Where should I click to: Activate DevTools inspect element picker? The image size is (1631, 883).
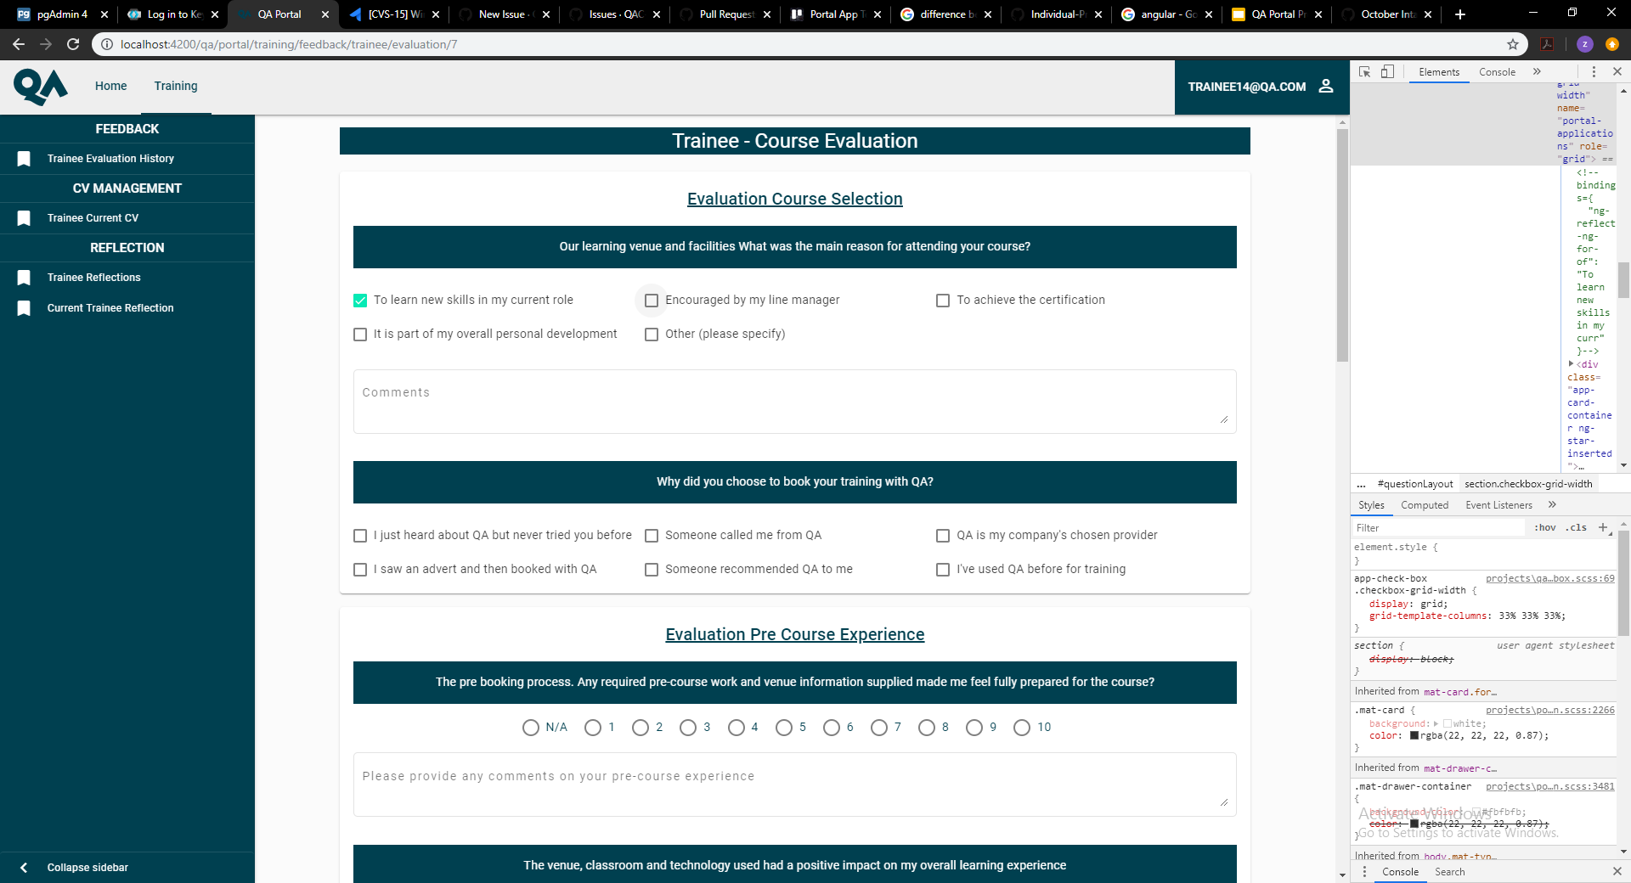coord(1365,72)
